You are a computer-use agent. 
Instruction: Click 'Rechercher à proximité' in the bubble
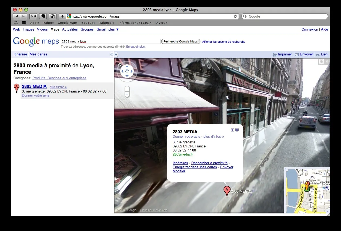coord(209,163)
